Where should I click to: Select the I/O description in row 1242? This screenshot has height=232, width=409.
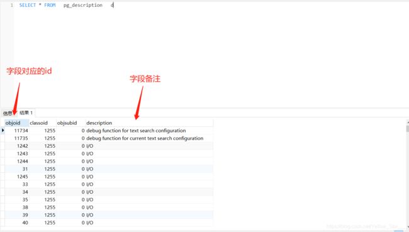pyautogui.click(x=149, y=146)
